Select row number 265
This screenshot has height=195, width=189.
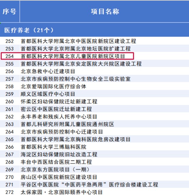[x=10, y=139]
